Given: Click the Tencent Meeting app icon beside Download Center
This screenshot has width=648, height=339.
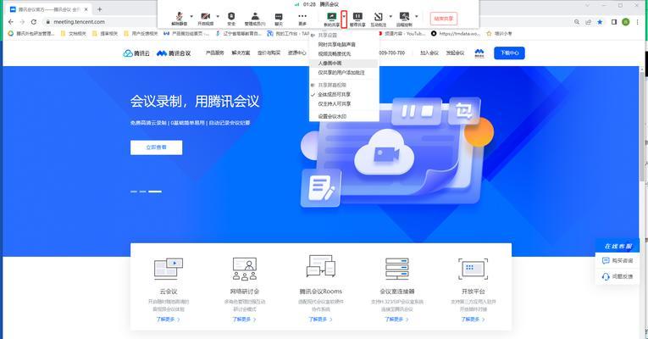Looking at the screenshot, I should [x=479, y=53].
